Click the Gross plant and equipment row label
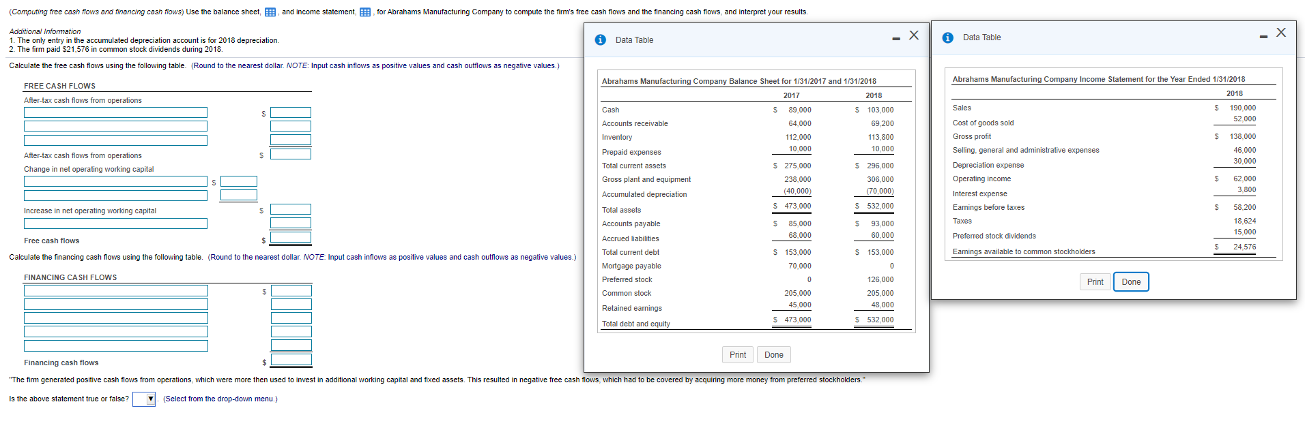The width and height of the screenshot is (1305, 432). click(646, 179)
